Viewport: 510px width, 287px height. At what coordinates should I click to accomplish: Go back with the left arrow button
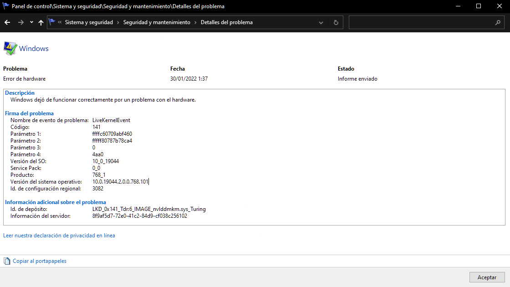coord(7,22)
